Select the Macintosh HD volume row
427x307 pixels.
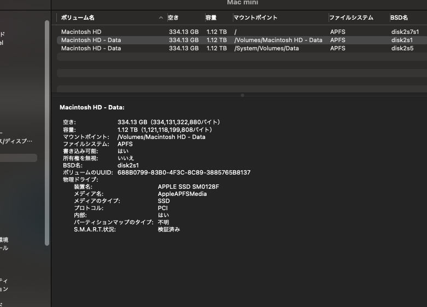coord(81,32)
